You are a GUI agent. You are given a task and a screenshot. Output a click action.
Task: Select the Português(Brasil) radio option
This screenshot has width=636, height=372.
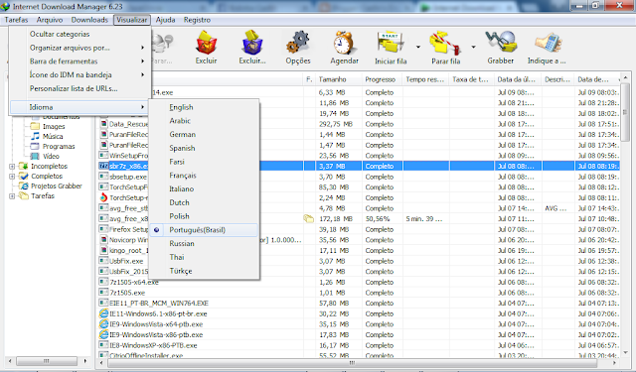(x=157, y=229)
